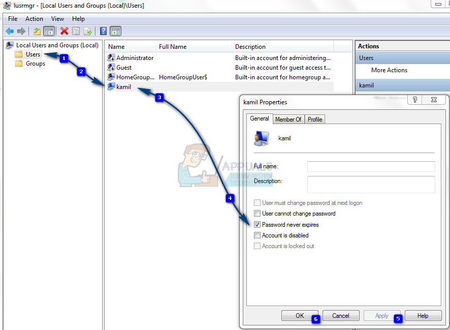Click the OK button

point(300,316)
